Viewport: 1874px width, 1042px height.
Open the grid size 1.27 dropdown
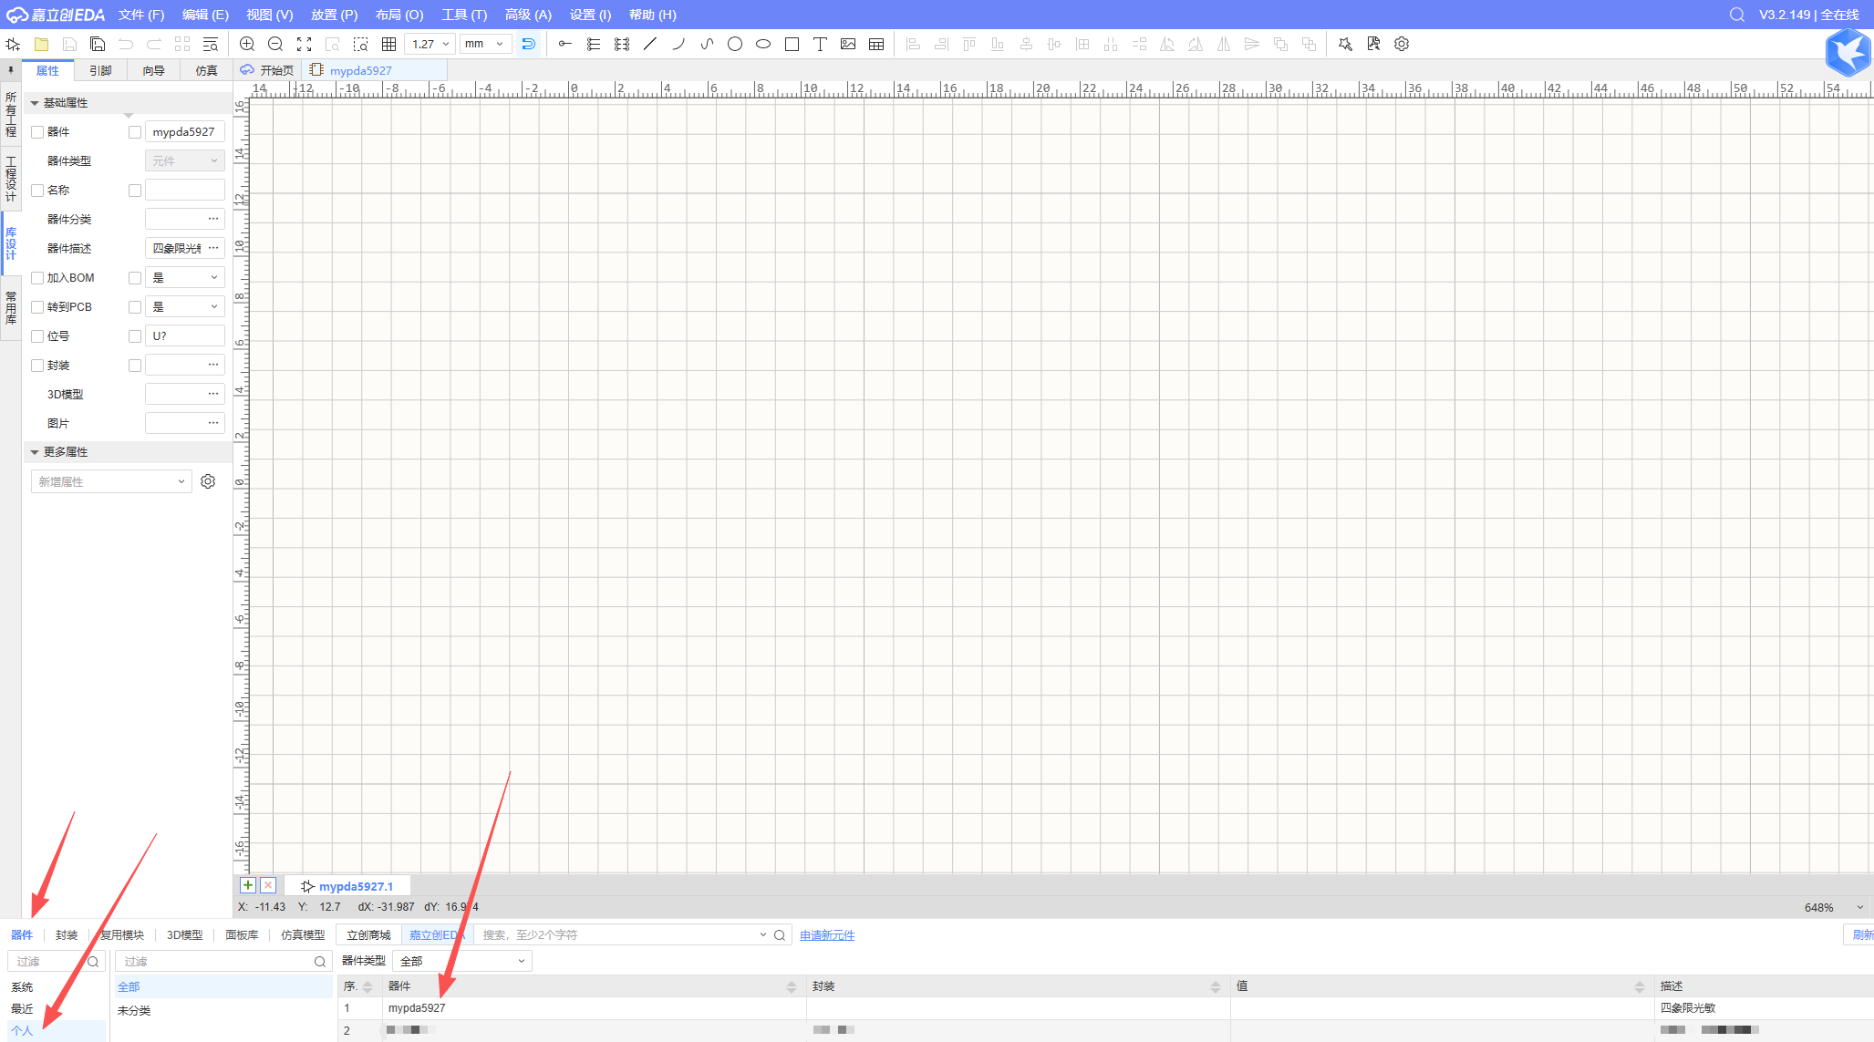point(430,44)
